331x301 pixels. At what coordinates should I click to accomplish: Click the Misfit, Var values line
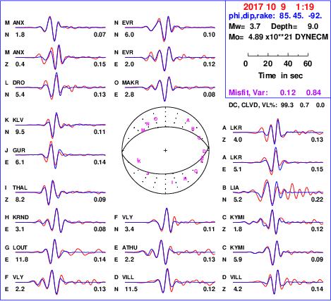pos(275,92)
